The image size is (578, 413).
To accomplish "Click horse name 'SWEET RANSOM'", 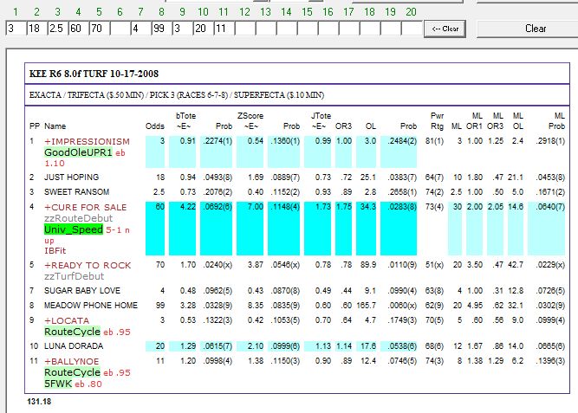I will coord(76,192).
